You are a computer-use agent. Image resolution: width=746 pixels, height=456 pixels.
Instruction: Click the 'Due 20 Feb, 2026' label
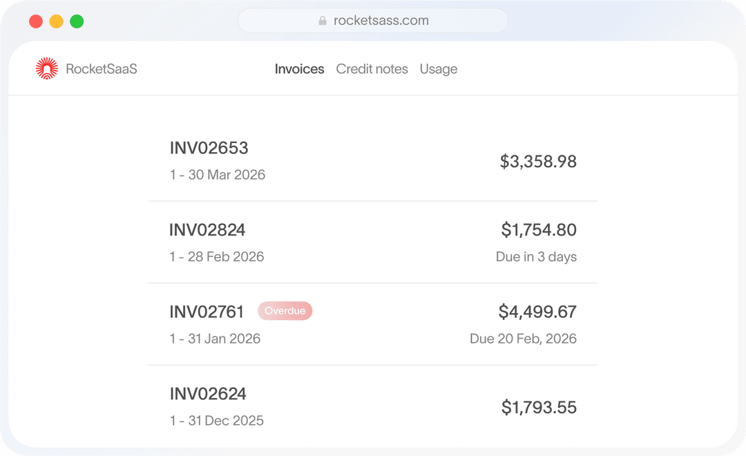tap(523, 339)
